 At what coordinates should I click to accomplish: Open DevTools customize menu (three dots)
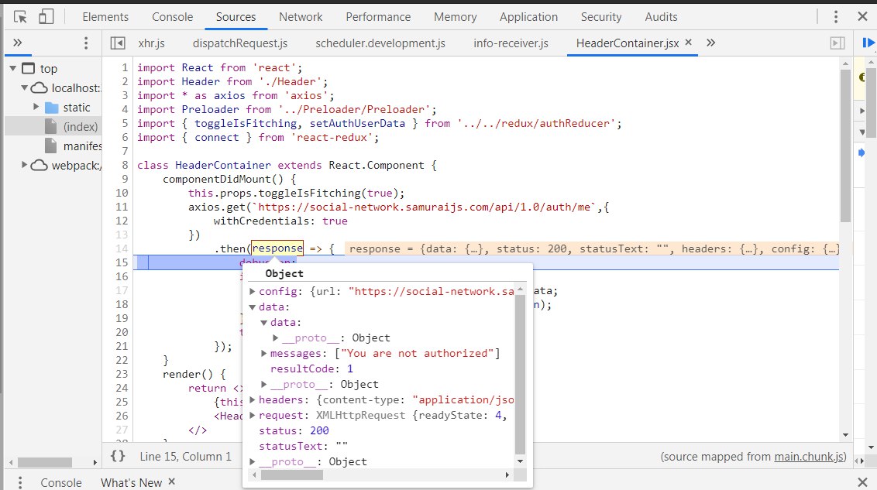[836, 17]
